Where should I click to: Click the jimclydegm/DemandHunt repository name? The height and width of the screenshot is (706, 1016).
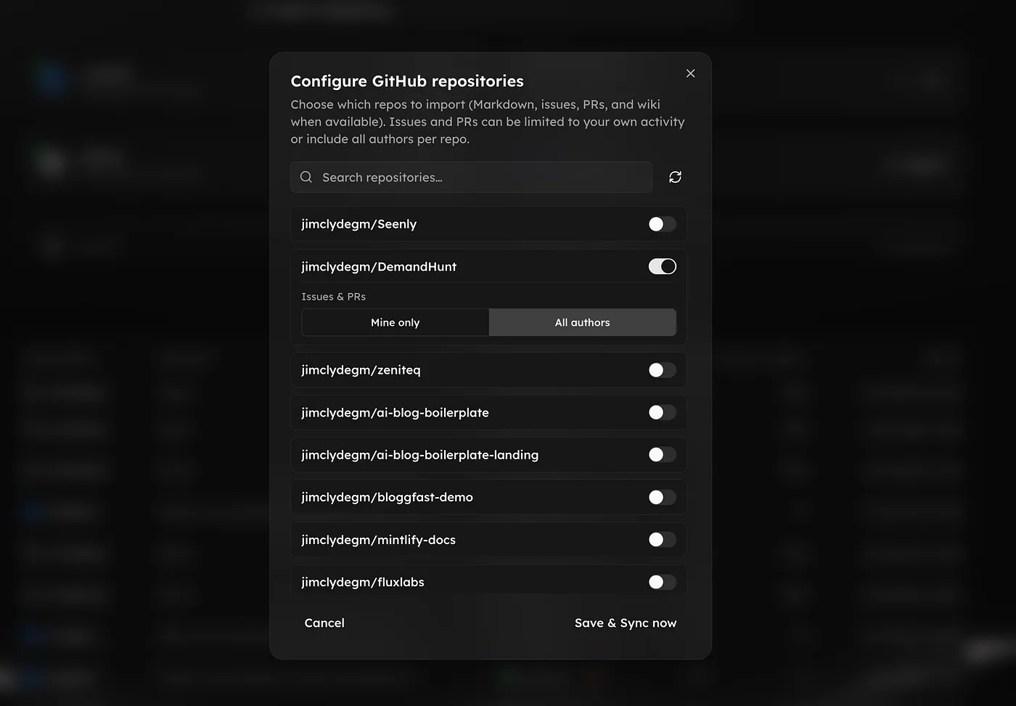(379, 266)
